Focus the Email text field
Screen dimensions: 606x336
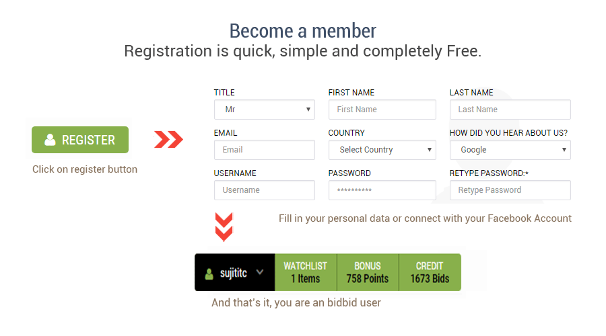click(x=265, y=150)
